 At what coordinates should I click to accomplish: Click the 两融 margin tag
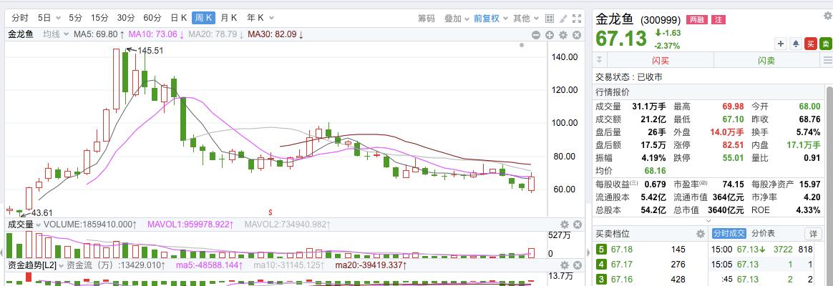[x=697, y=20]
